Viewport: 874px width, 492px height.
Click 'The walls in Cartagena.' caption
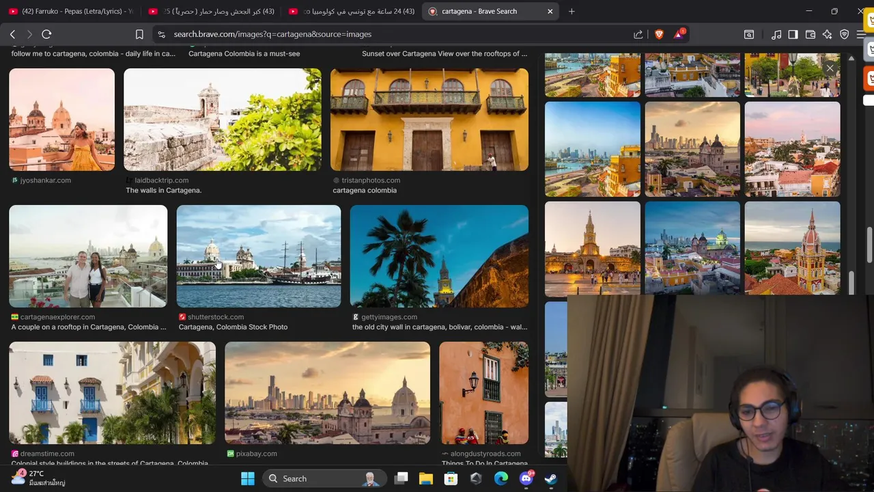[164, 191]
